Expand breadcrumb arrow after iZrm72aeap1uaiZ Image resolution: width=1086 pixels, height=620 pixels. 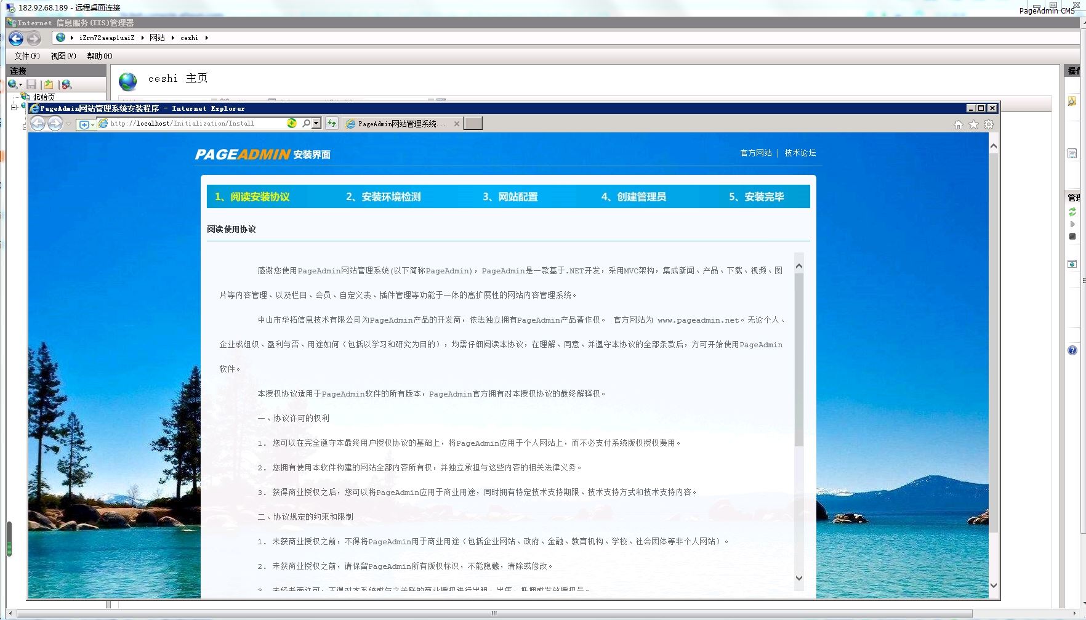142,38
